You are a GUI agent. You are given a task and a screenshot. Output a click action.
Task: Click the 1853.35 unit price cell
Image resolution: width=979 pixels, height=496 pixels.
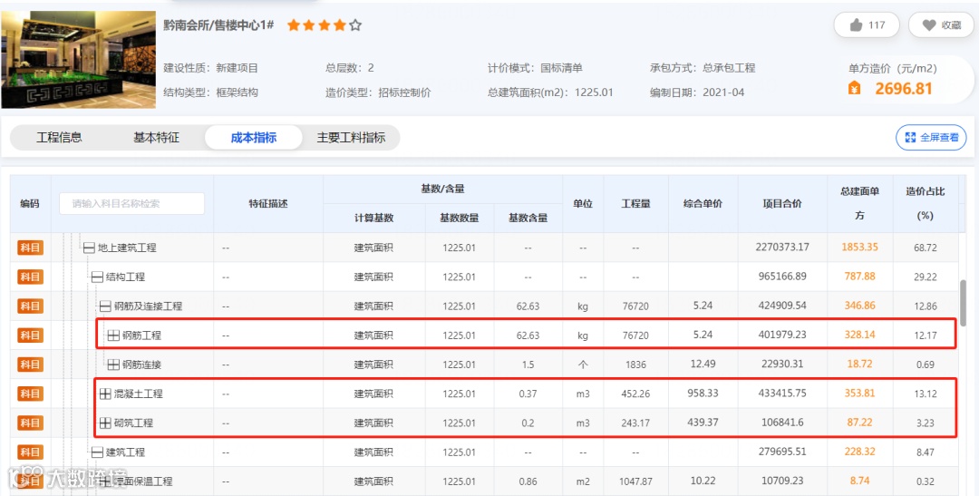[x=859, y=248]
